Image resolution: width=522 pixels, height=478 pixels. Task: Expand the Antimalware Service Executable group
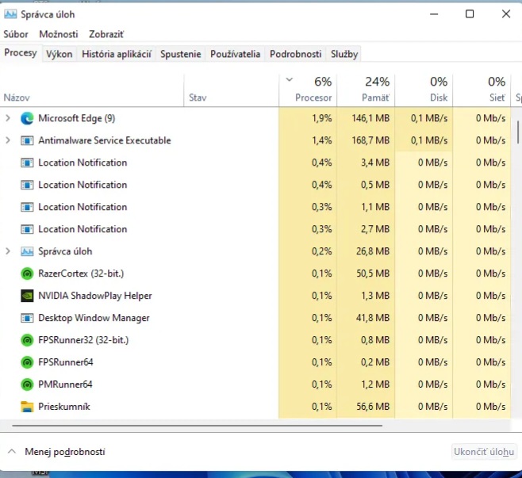pyautogui.click(x=8, y=140)
